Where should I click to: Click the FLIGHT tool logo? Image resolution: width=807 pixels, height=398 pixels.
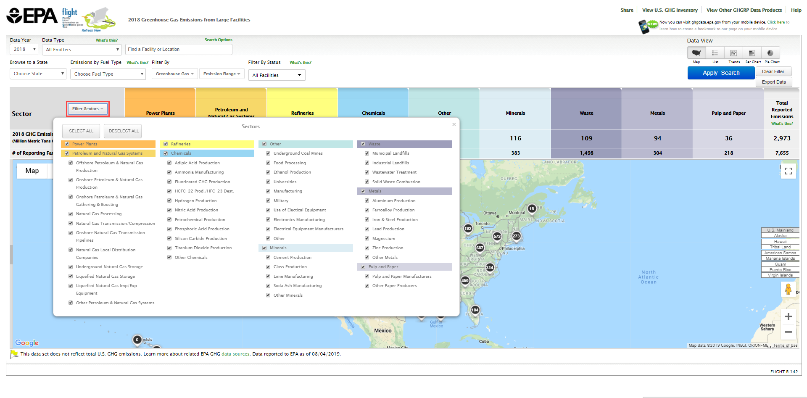click(x=89, y=19)
